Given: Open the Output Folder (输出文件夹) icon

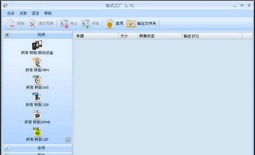Looking at the screenshot, I should tap(131, 24).
